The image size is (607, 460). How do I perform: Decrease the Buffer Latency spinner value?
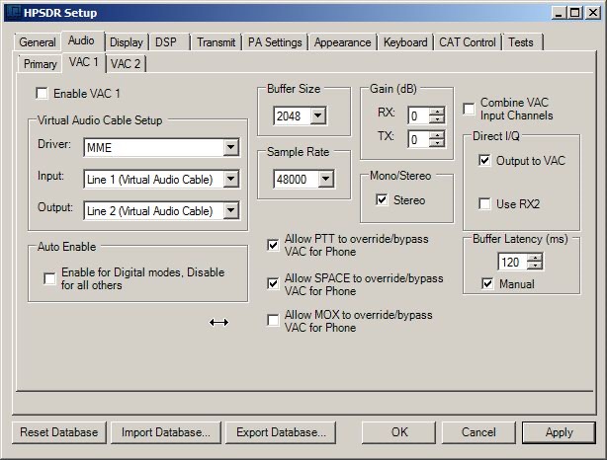535,266
